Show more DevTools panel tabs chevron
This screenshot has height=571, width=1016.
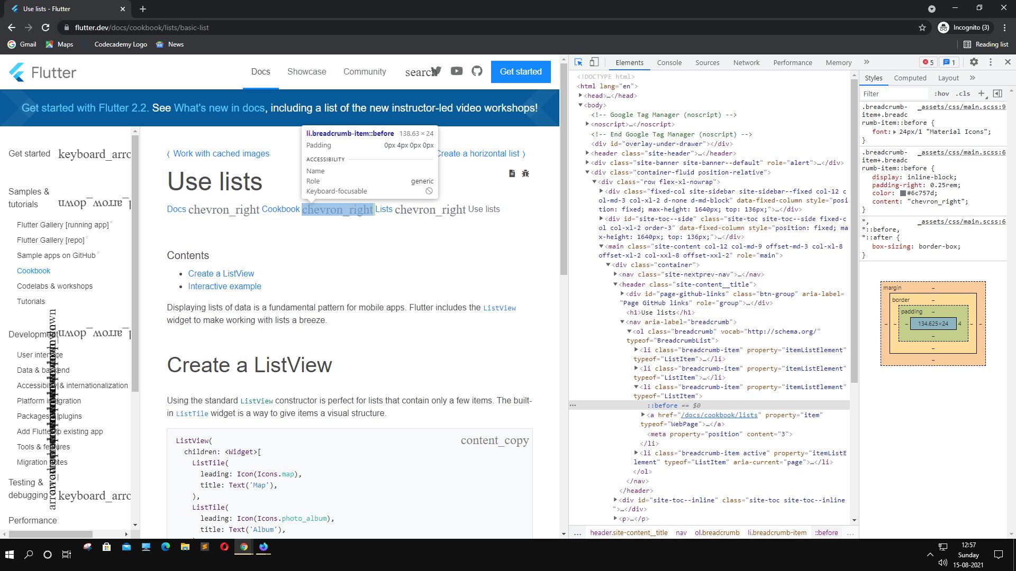(x=866, y=62)
